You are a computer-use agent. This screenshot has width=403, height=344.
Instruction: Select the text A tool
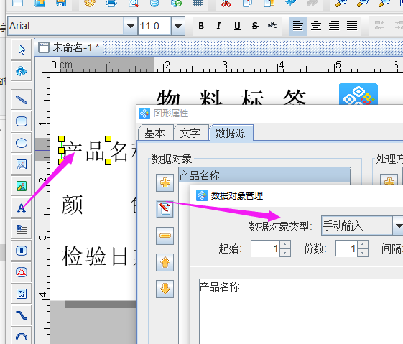tap(22, 208)
